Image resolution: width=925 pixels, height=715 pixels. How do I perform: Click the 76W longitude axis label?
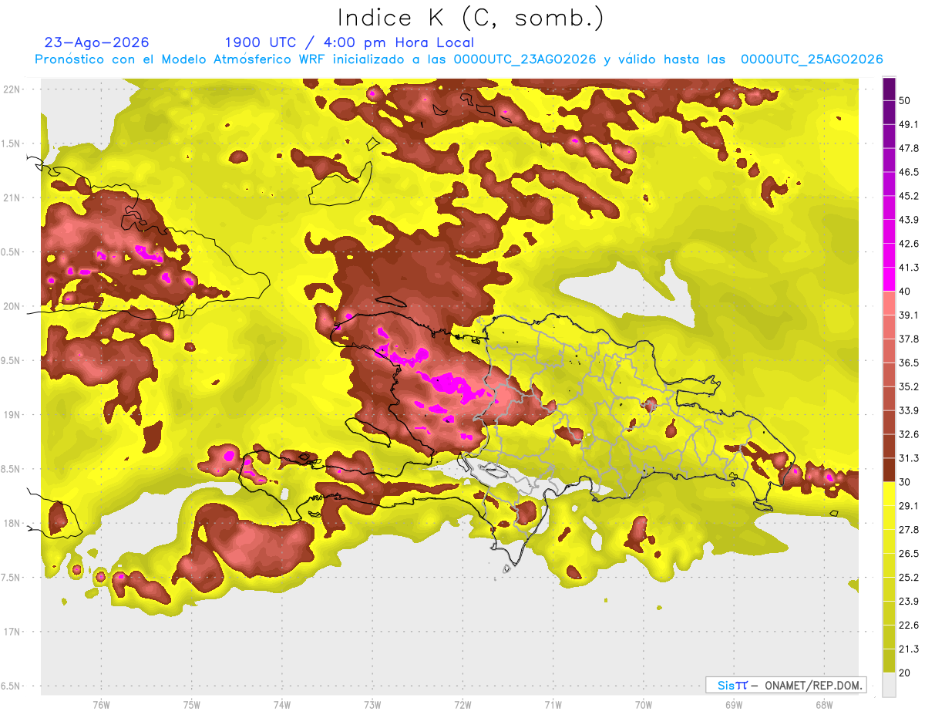pos(101,704)
